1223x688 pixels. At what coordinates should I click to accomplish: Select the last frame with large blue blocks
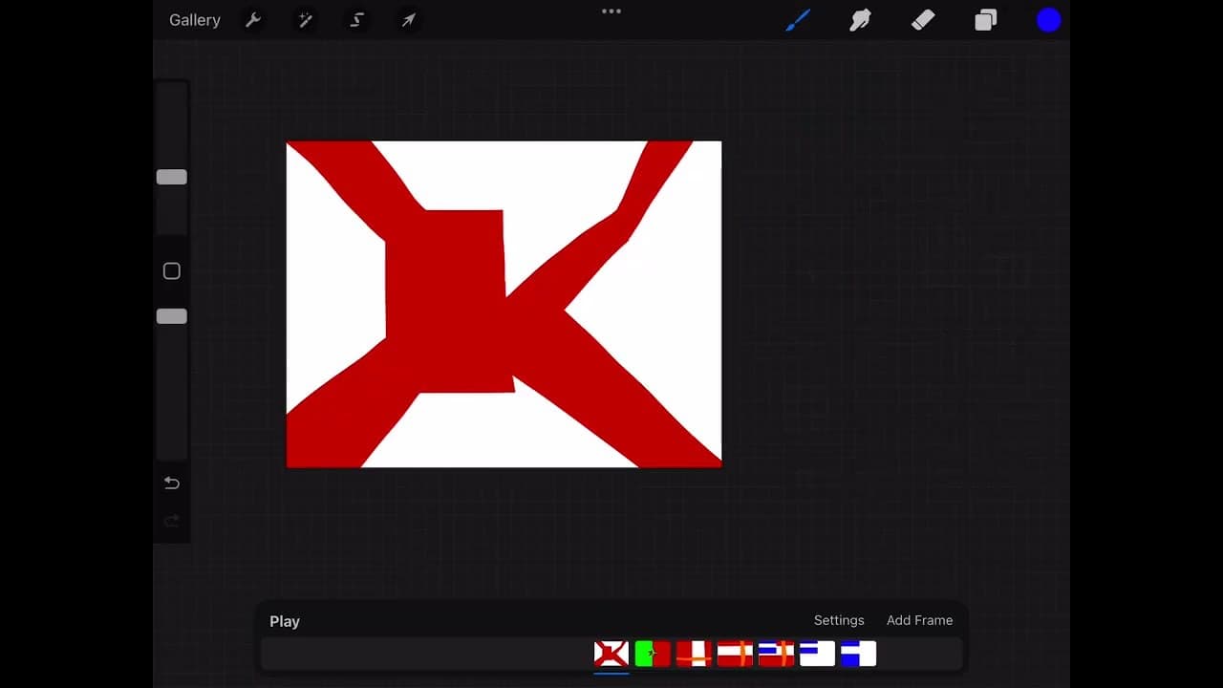click(x=858, y=654)
